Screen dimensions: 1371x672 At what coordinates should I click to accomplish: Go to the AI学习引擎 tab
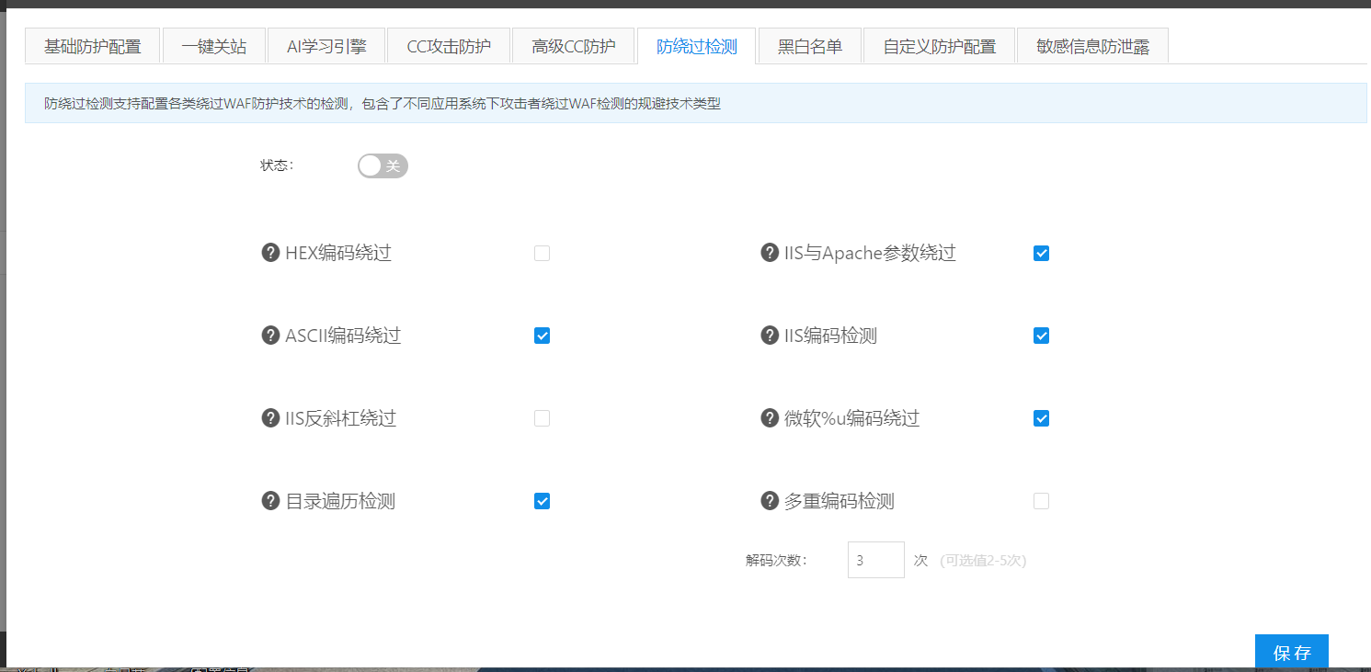click(326, 46)
